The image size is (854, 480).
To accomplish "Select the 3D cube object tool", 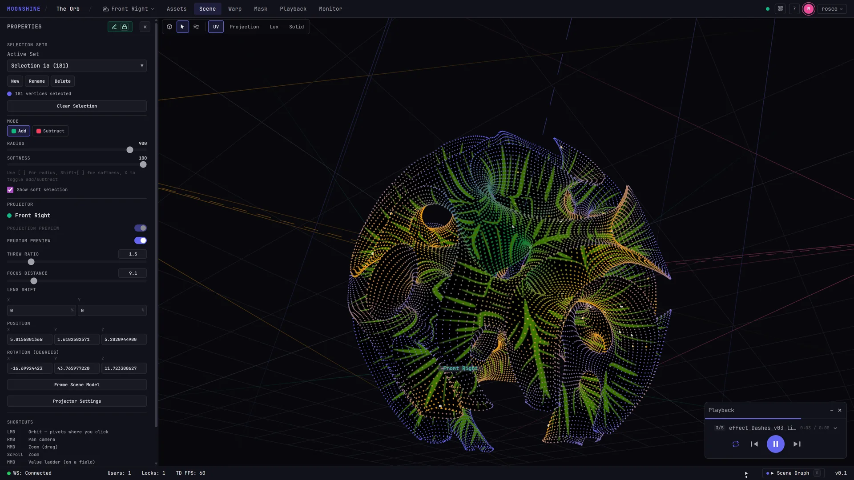I will coord(169,27).
